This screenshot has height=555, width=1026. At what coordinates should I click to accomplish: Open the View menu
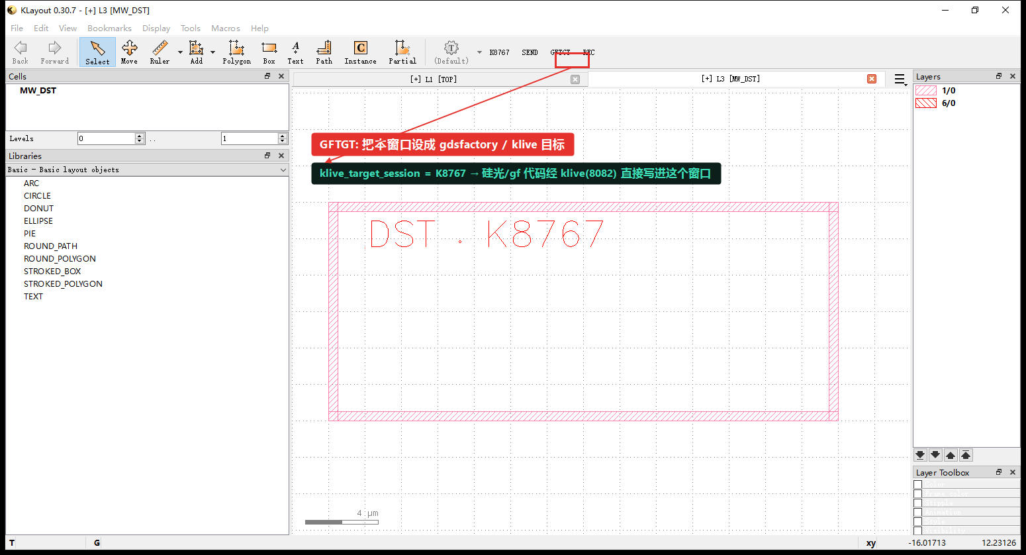coord(68,28)
